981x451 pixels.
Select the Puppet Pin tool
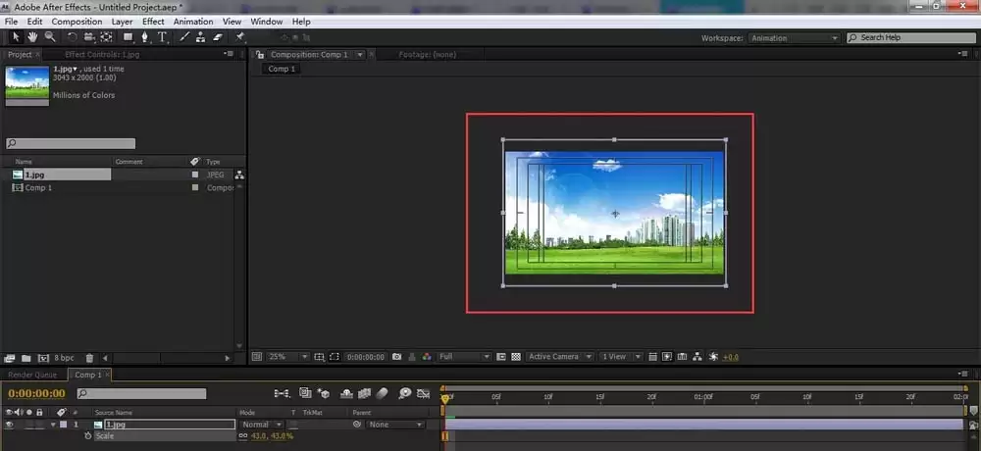(x=240, y=37)
